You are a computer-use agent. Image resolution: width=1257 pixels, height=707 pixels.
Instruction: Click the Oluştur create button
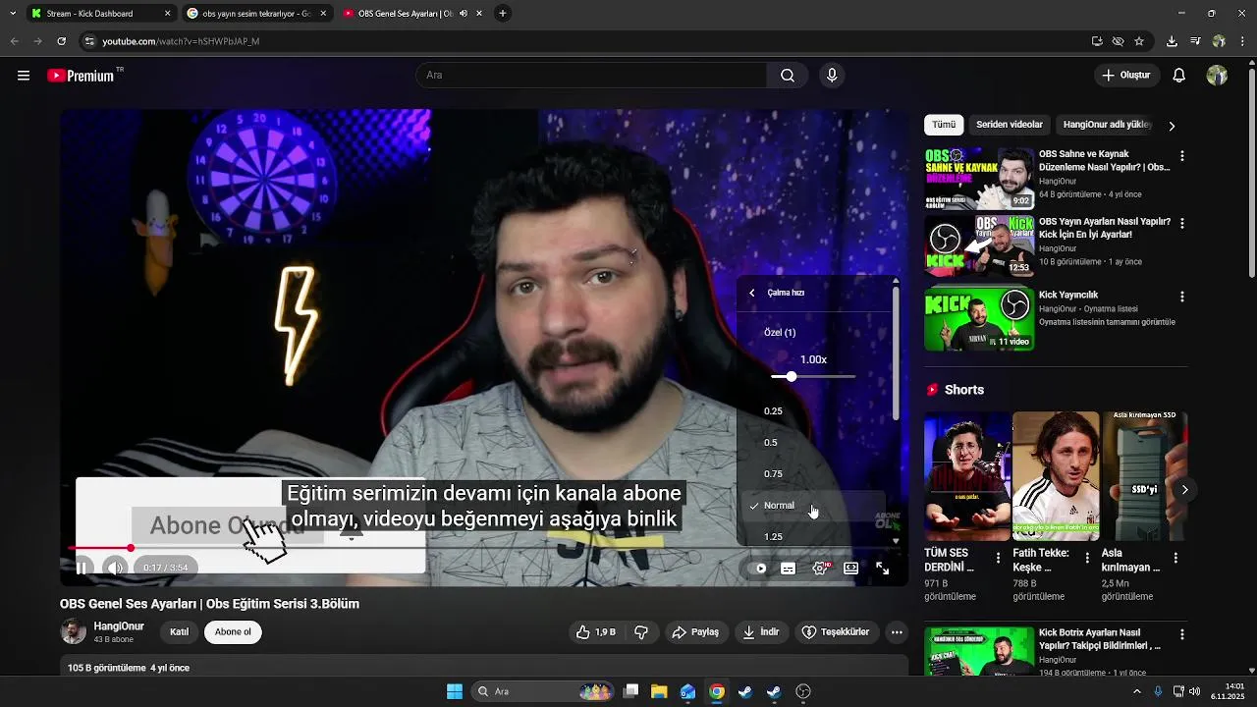click(x=1125, y=76)
